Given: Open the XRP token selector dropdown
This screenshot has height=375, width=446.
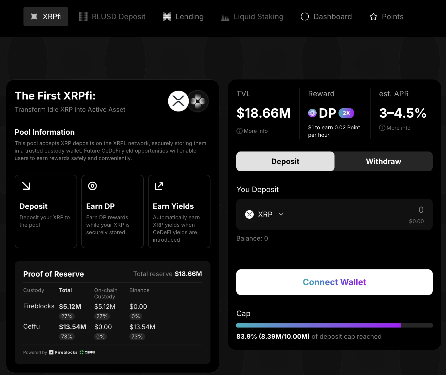Looking at the screenshot, I should (x=281, y=214).
